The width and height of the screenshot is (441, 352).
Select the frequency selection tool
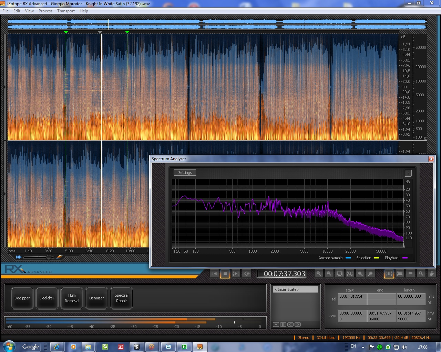coord(410,274)
